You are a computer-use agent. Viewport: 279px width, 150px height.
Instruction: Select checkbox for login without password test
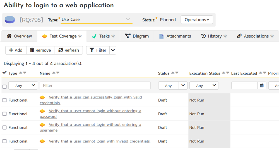coord(4,114)
